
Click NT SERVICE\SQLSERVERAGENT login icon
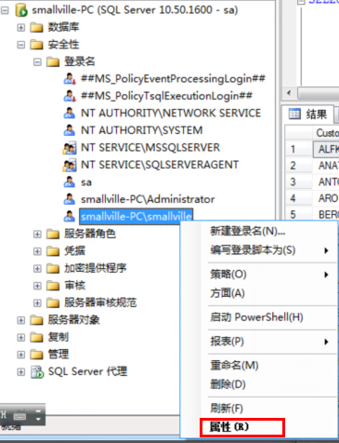point(70,165)
